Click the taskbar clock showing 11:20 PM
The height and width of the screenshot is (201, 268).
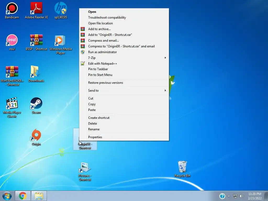point(255,196)
